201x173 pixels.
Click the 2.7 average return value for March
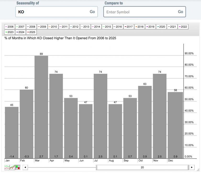pos(41,157)
